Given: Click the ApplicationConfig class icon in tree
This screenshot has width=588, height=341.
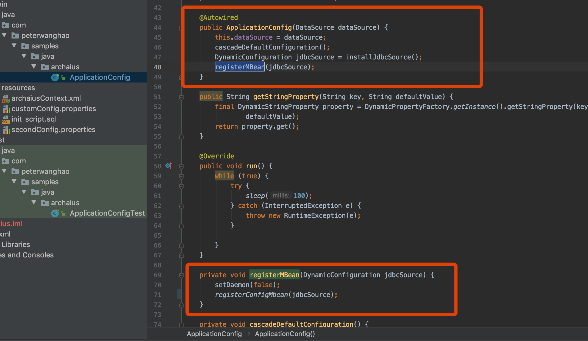Looking at the screenshot, I should point(55,78).
